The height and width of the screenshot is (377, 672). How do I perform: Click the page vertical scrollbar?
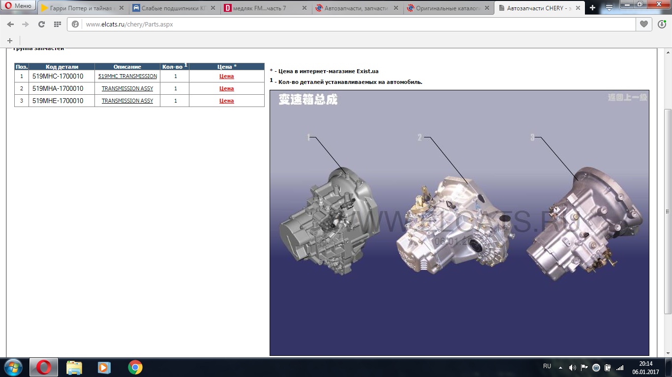pyautogui.click(x=668, y=211)
